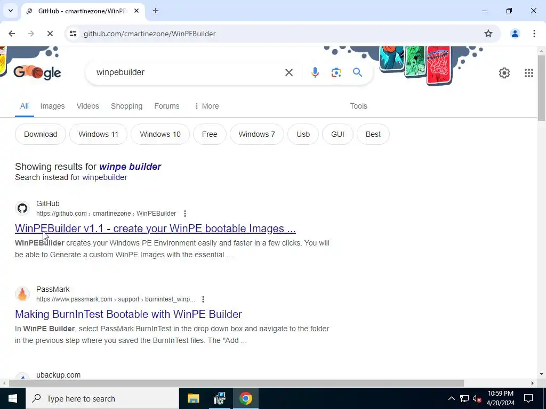Click the winpebuilder search box
Image resolution: width=546 pixels, height=409 pixels.
click(x=188, y=72)
